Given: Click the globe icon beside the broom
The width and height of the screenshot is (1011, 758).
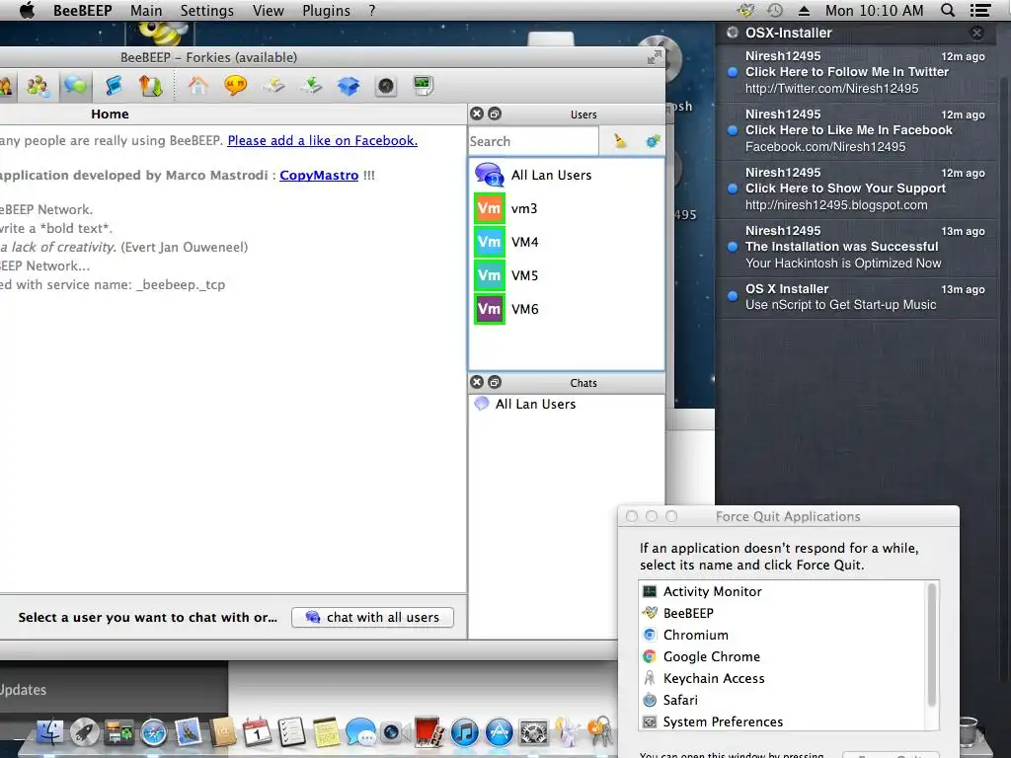Looking at the screenshot, I should point(654,140).
